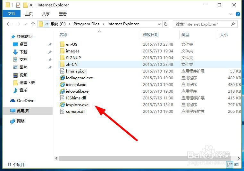Image resolution: width=244 pixels, height=171 pixels.
Task: Sort by the 修改日期 column header
Action: click(150, 35)
